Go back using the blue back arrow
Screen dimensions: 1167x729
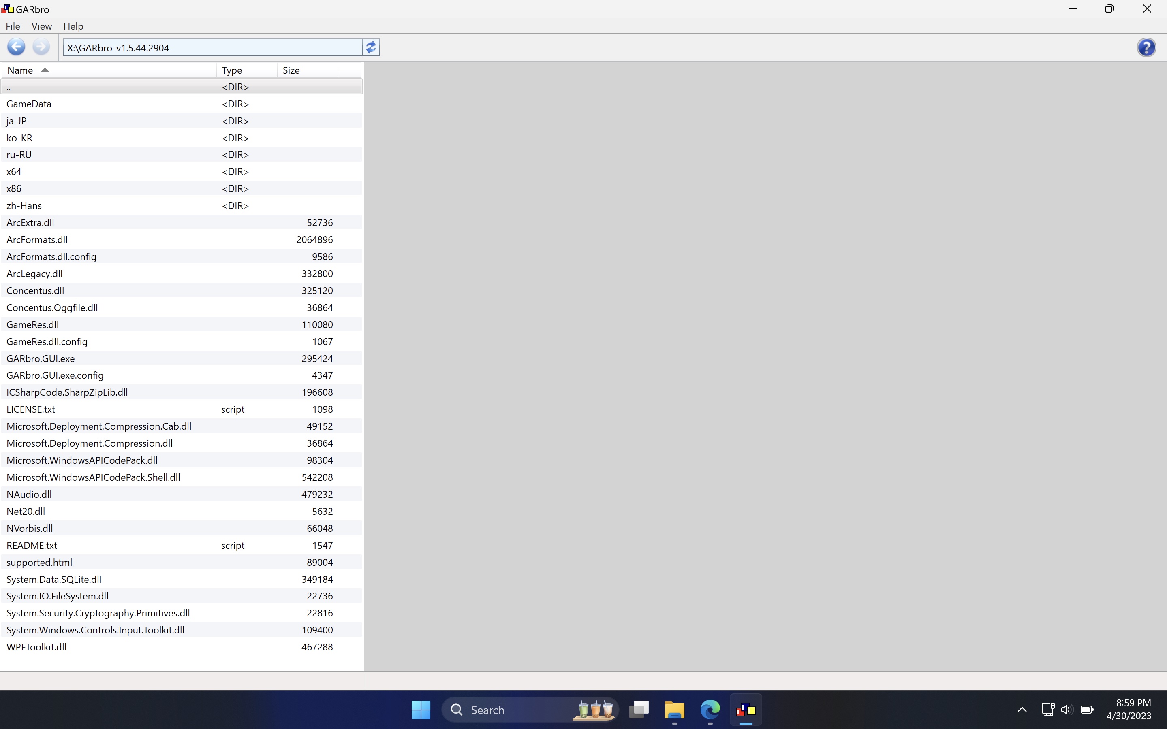pos(16,47)
